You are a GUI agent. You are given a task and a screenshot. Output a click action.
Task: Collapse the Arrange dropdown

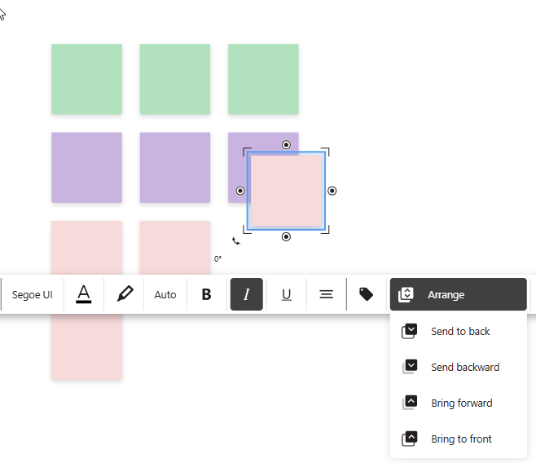click(x=458, y=294)
